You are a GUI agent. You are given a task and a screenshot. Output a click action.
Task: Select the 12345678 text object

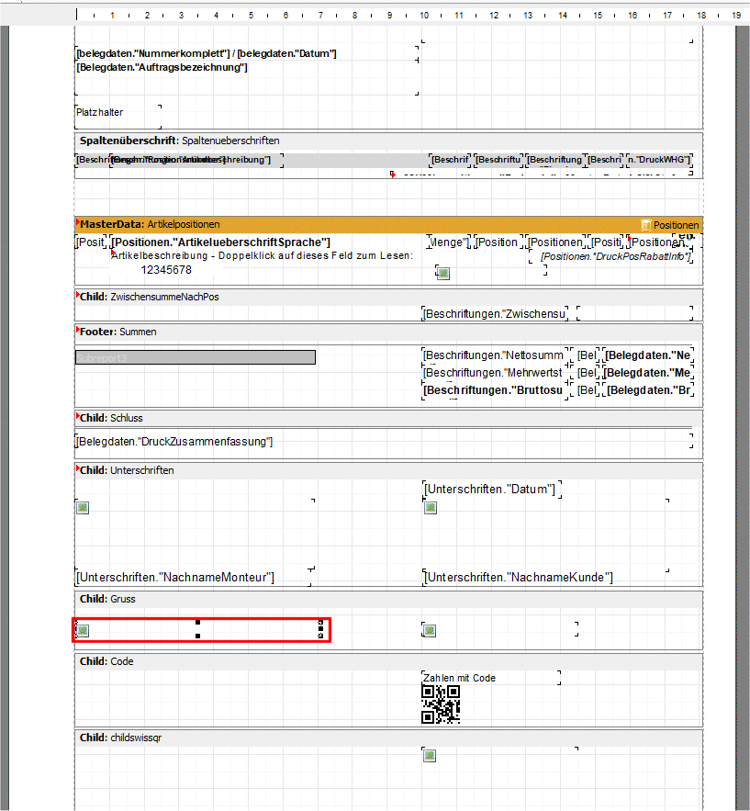point(166,270)
